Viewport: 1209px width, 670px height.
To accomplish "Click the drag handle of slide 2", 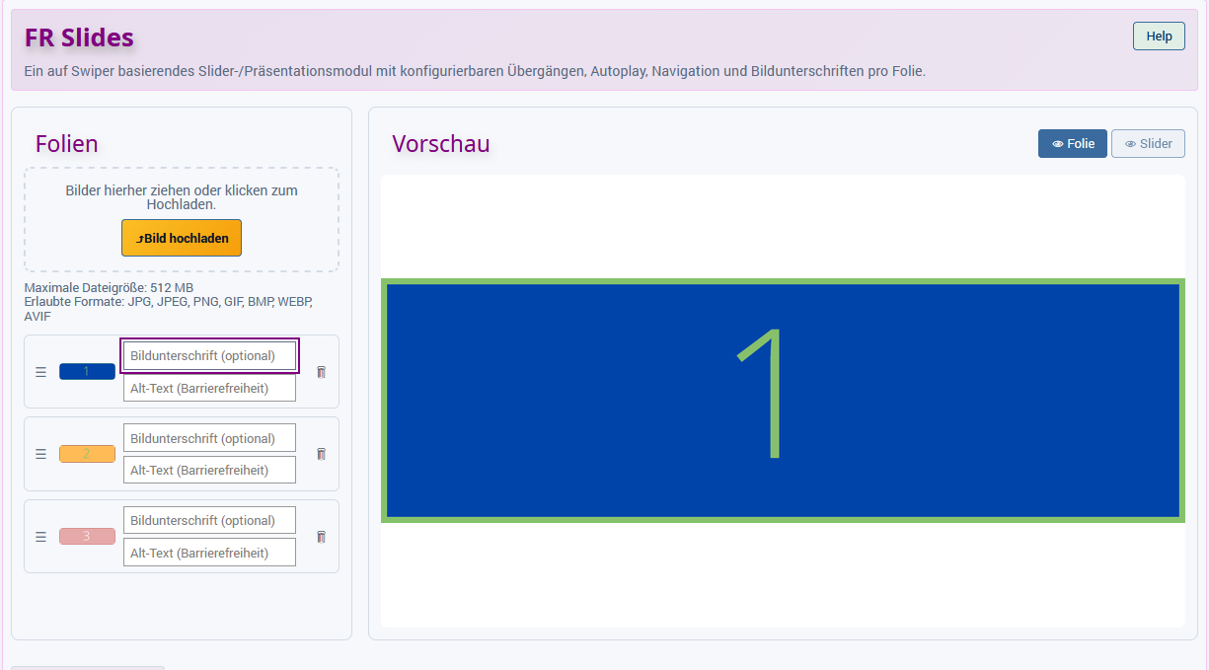I will [x=40, y=454].
